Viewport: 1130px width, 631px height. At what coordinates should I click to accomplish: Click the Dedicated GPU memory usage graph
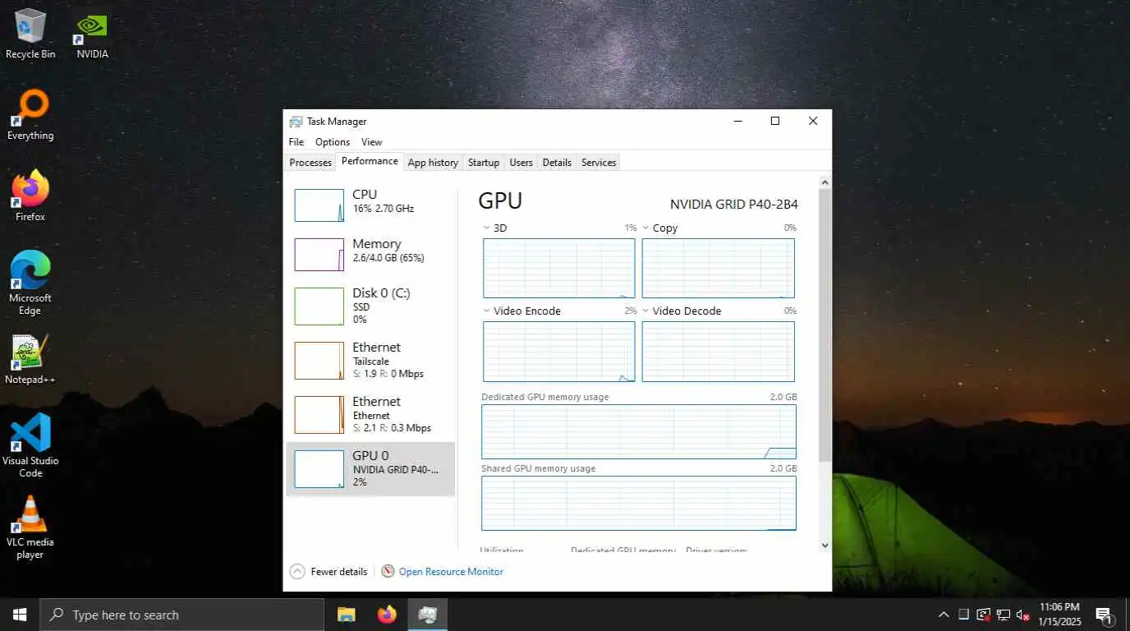coord(639,431)
